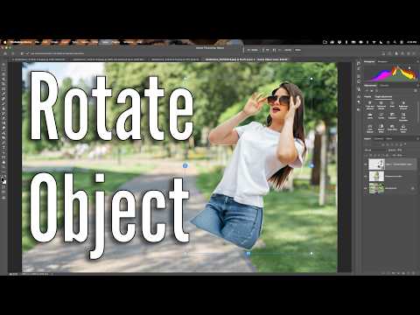Open the layer blend mode dropdown
420x315 pixels.
374,150
